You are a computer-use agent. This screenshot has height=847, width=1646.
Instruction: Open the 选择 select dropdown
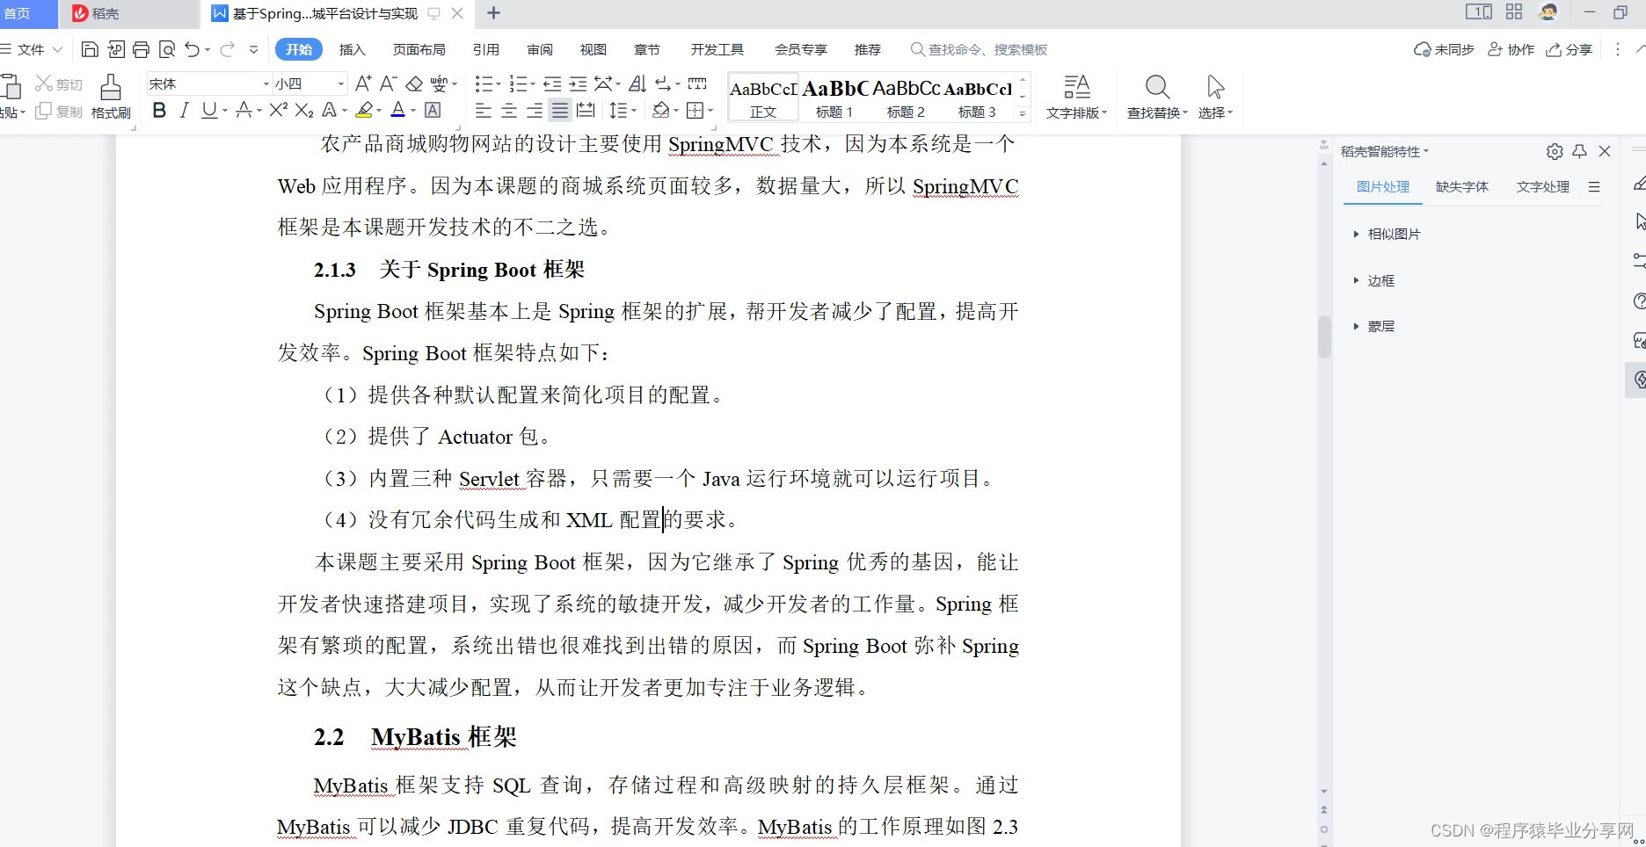pyautogui.click(x=1215, y=97)
